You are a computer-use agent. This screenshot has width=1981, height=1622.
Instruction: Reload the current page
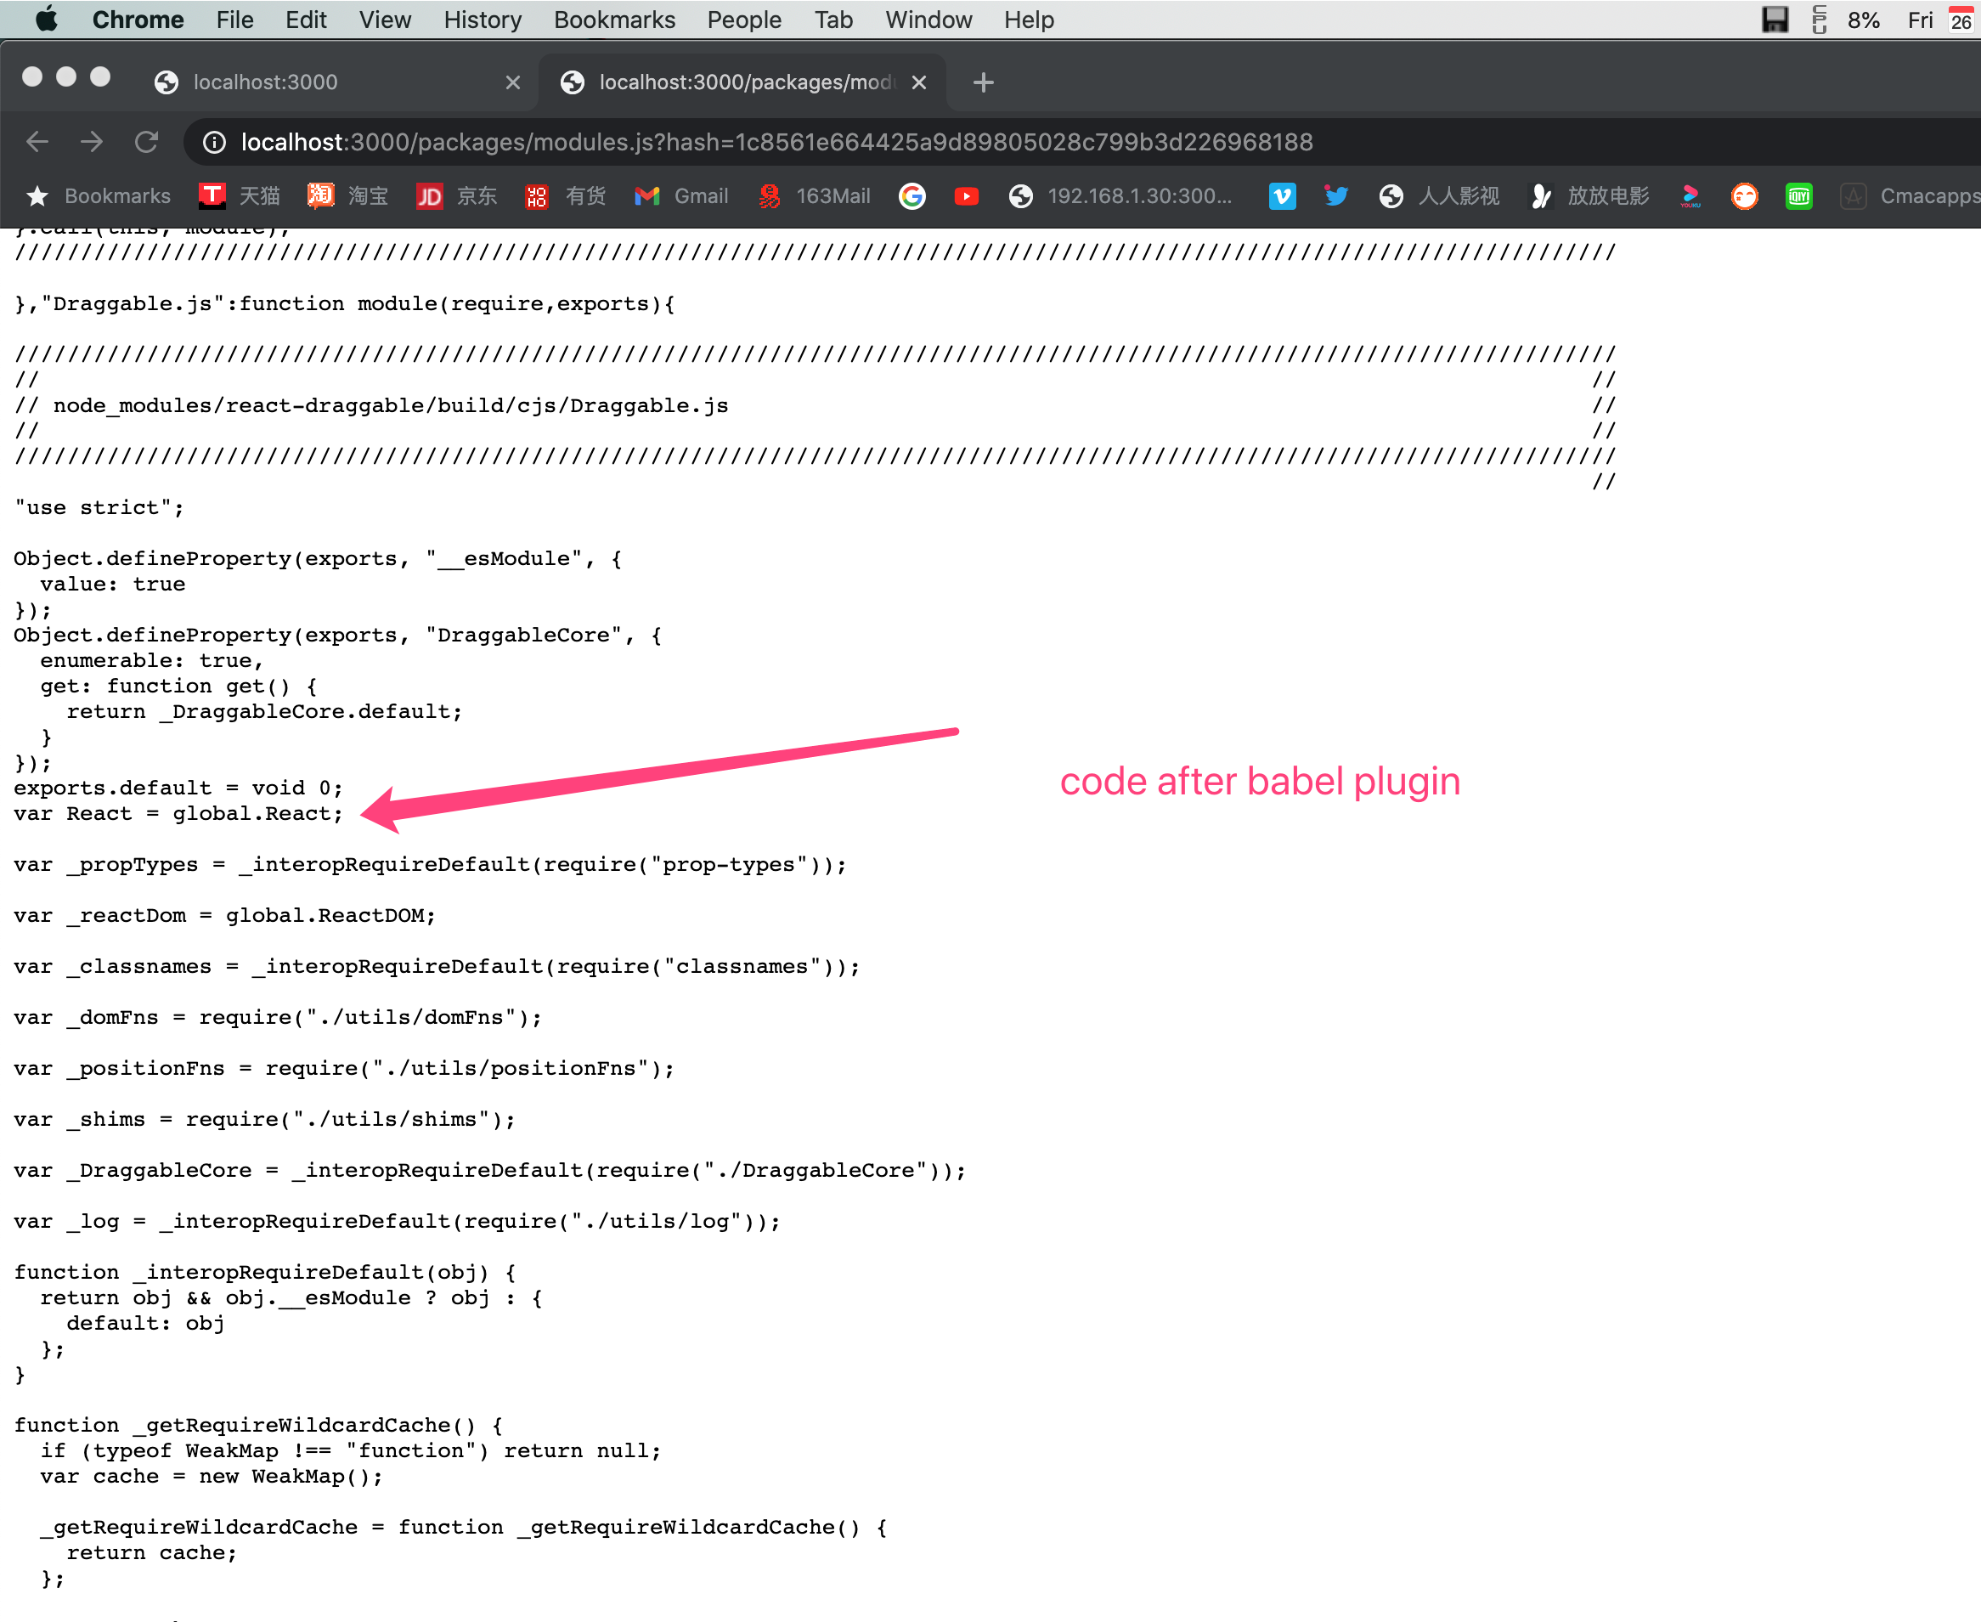pyautogui.click(x=147, y=142)
